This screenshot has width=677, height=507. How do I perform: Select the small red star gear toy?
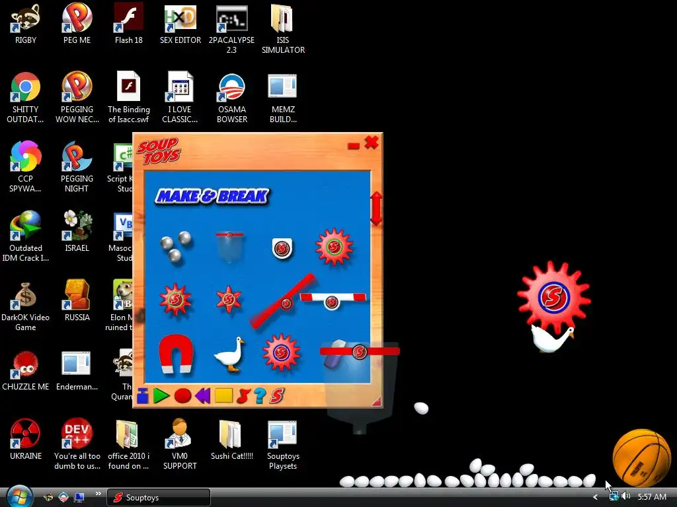tap(228, 299)
